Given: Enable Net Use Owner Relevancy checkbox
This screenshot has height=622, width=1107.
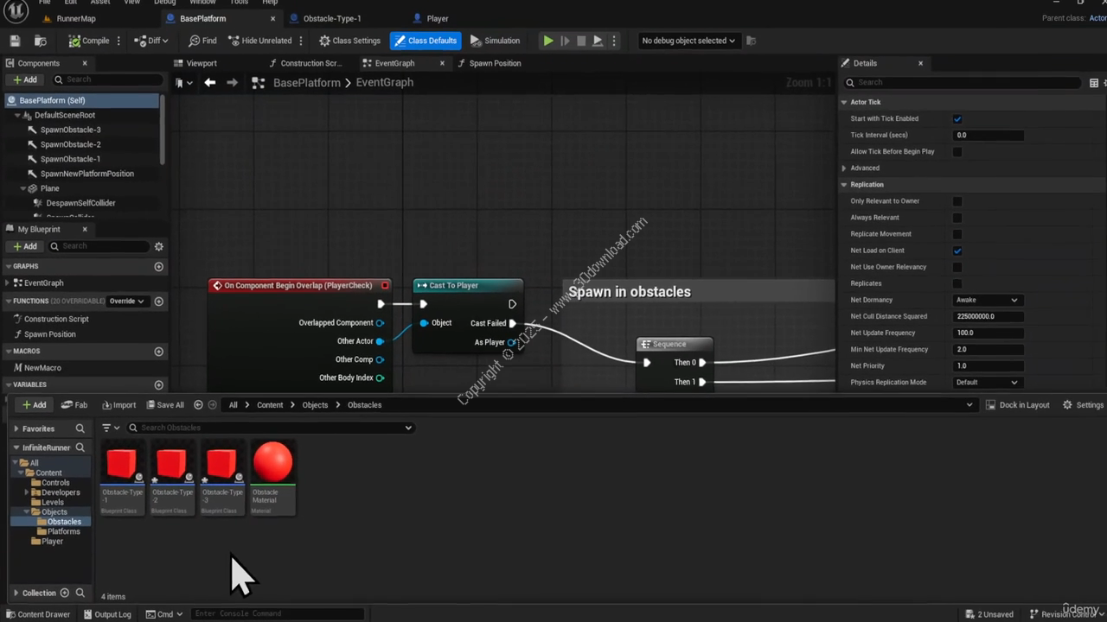Looking at the screenshot, I should pyautogui.click(x=957, y=267).
